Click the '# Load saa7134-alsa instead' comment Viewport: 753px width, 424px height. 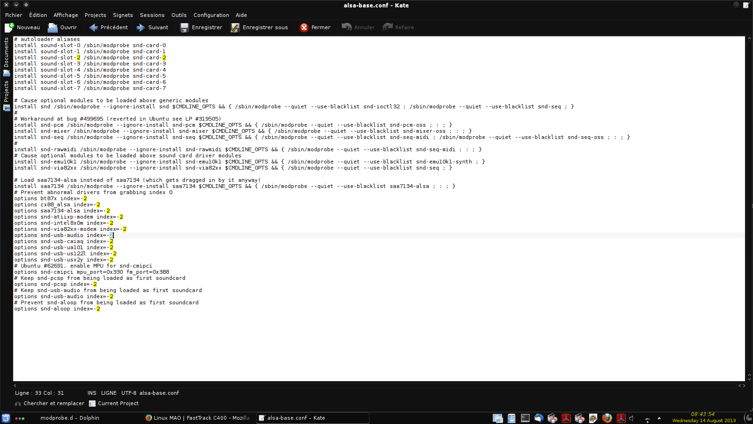(x=137, y=180)
